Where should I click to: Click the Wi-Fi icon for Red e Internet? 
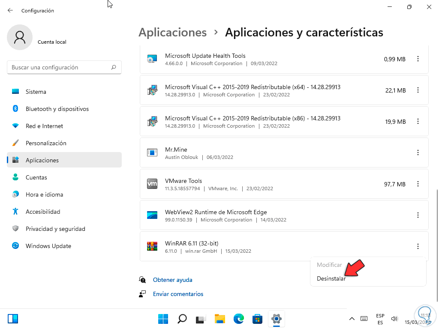(15, 126)
